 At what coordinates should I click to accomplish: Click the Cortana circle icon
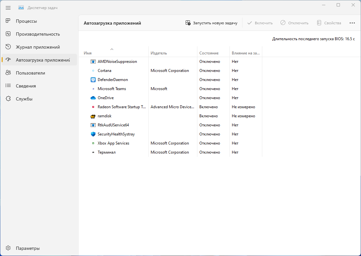pyautogui.click(x=93, y=71)
